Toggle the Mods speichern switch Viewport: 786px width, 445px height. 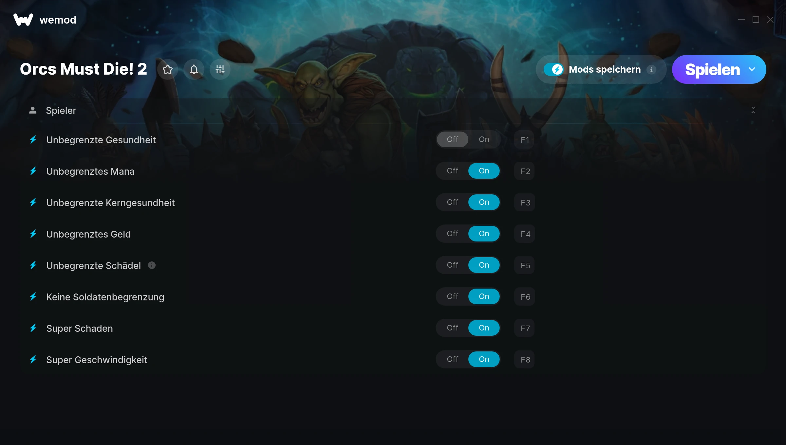pyautogui.click(x=553, y=69)
